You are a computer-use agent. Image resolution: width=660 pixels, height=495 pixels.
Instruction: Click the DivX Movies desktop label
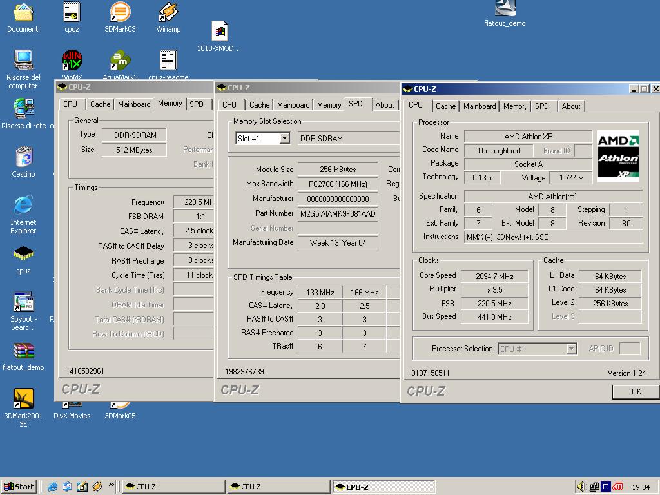pos(72,416)
